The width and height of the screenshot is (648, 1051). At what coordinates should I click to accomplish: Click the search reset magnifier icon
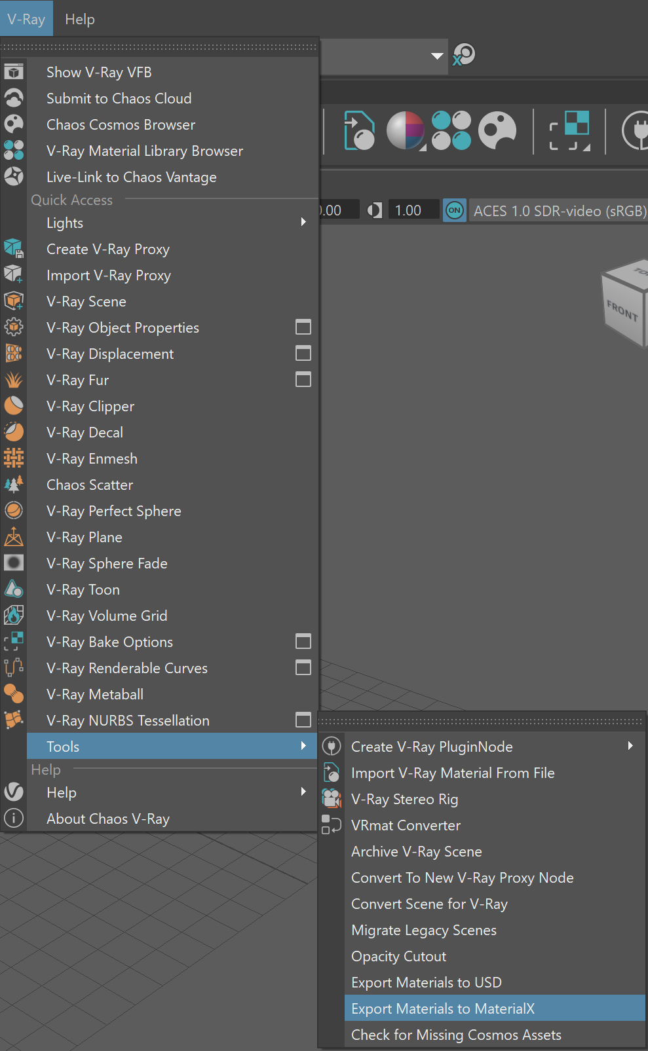[x=463, y=55]
